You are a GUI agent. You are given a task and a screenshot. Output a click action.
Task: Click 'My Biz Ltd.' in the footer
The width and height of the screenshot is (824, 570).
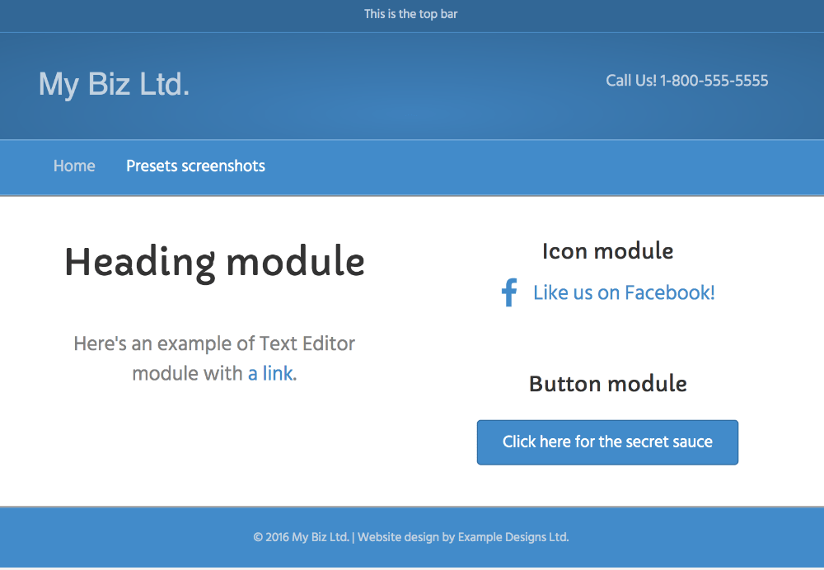321,537
